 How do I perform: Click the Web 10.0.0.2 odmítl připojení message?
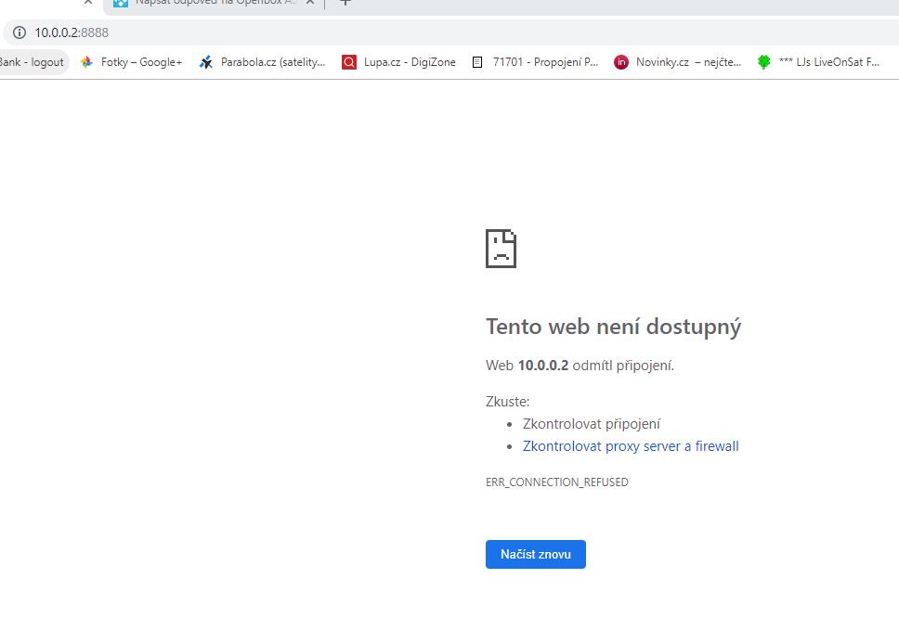[x=580, y=366]
